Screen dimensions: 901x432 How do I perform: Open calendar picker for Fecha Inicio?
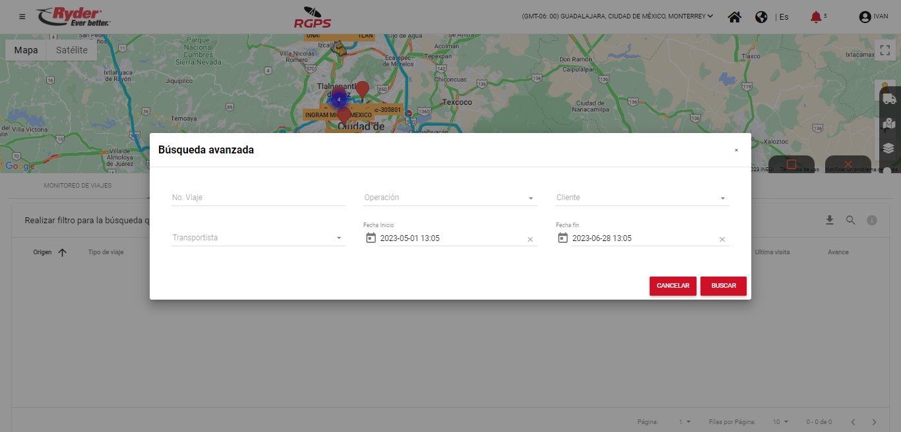[x=371, y=238]
